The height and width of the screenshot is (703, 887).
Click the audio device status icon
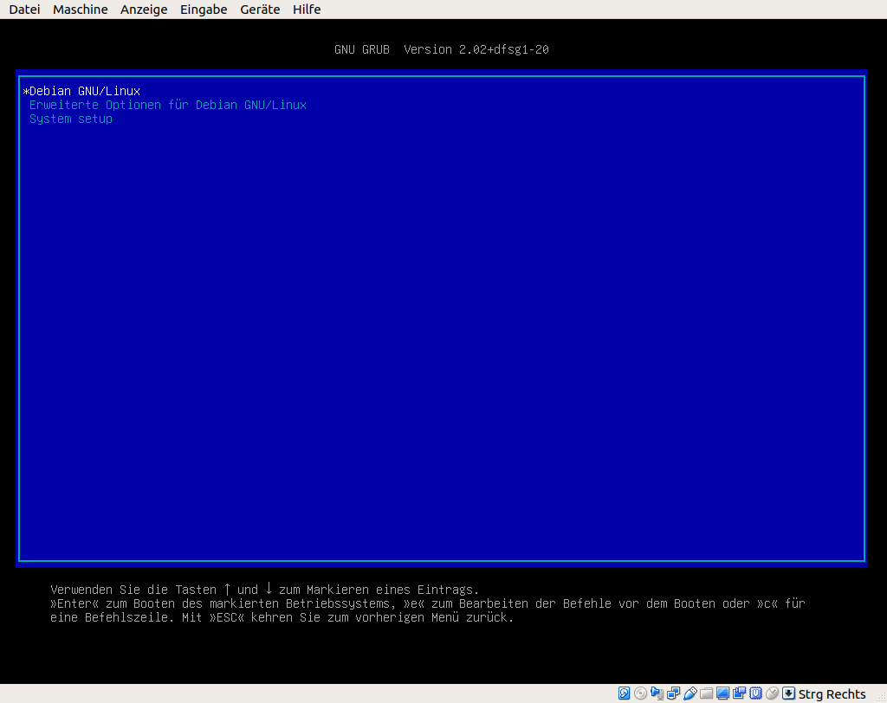656,693
